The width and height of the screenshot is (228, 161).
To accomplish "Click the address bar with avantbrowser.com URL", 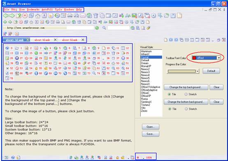I will coord(49,28).
